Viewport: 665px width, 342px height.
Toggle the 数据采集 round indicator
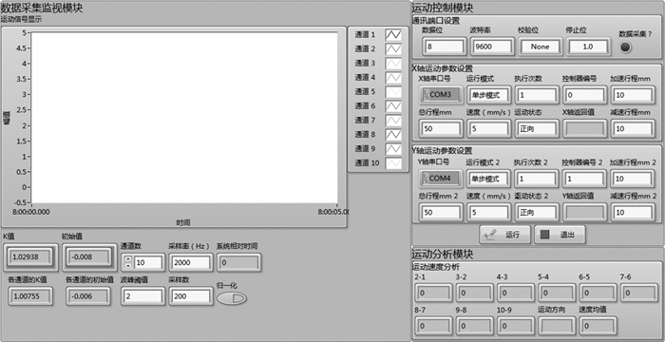(x=625, y=47)
